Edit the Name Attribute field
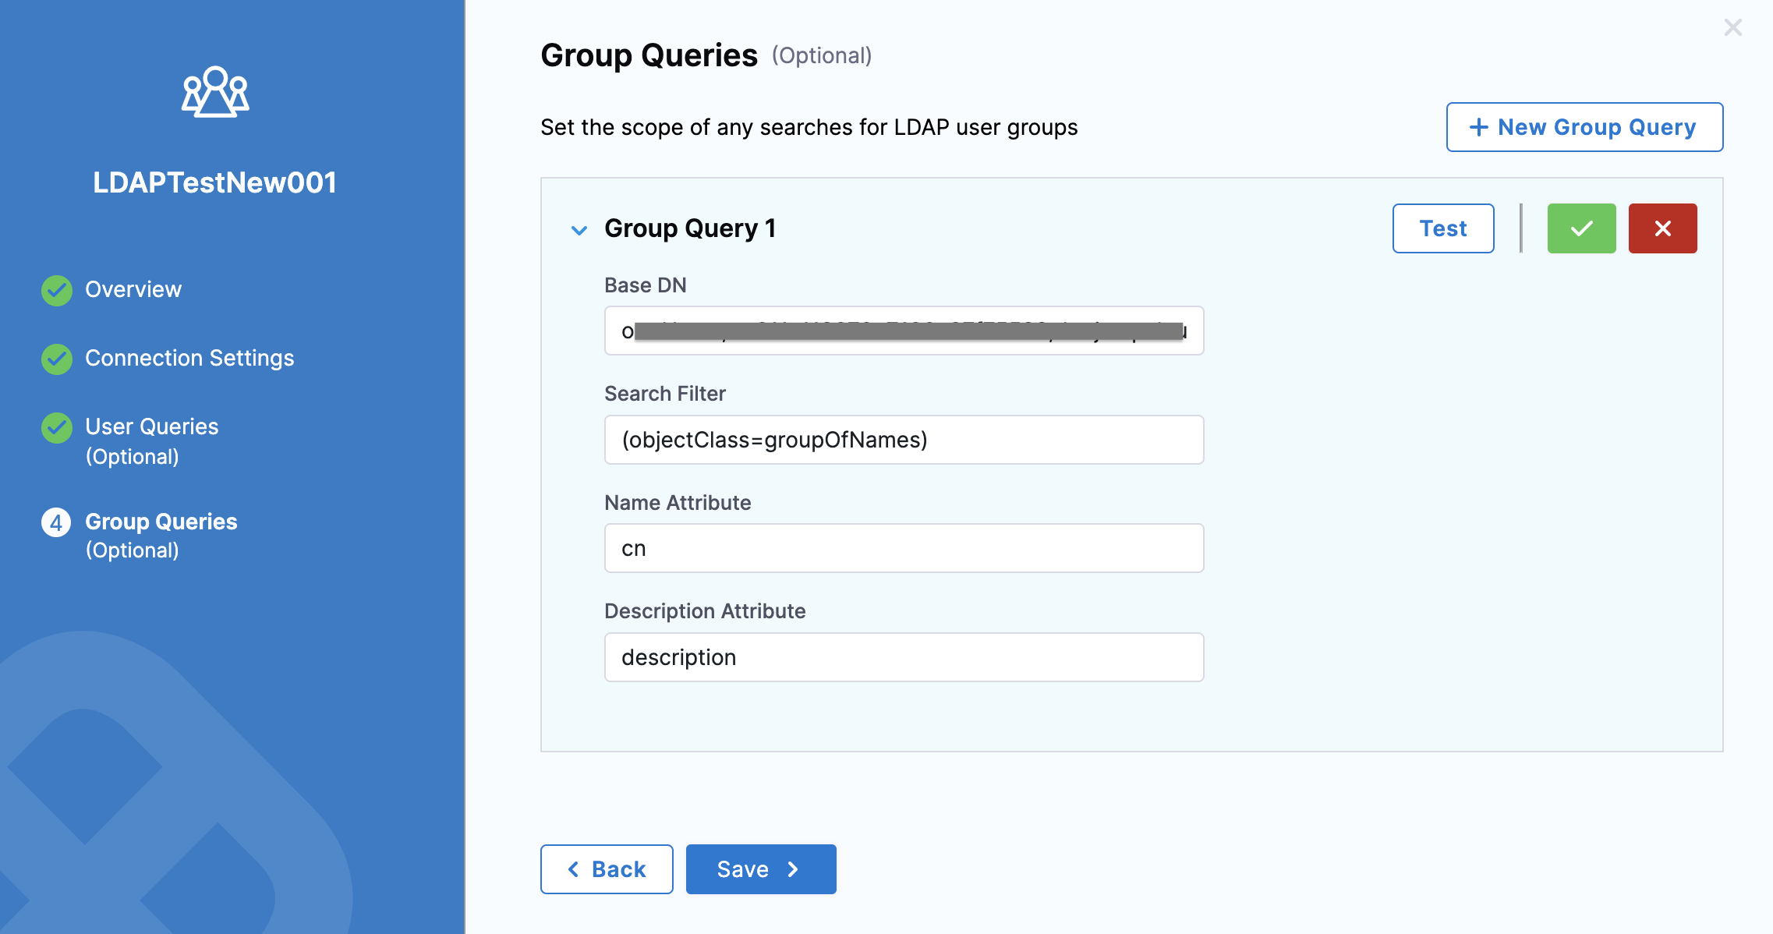Viewport: 1773px width, 934px height. tap(904, 549)
